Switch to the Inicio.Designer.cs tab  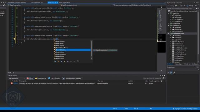tap(37, 2)
